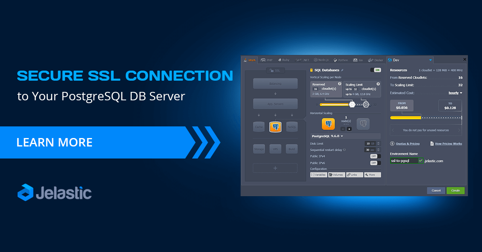Toggle the SQL Databases ON switch
The height and width of the screenshot is (252, 482).
[x=376, y=70]
